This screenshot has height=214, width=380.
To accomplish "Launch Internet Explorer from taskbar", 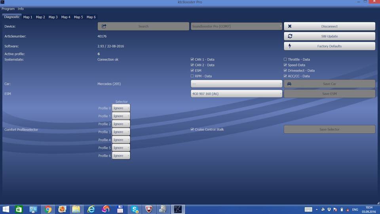I will point(91,209).
